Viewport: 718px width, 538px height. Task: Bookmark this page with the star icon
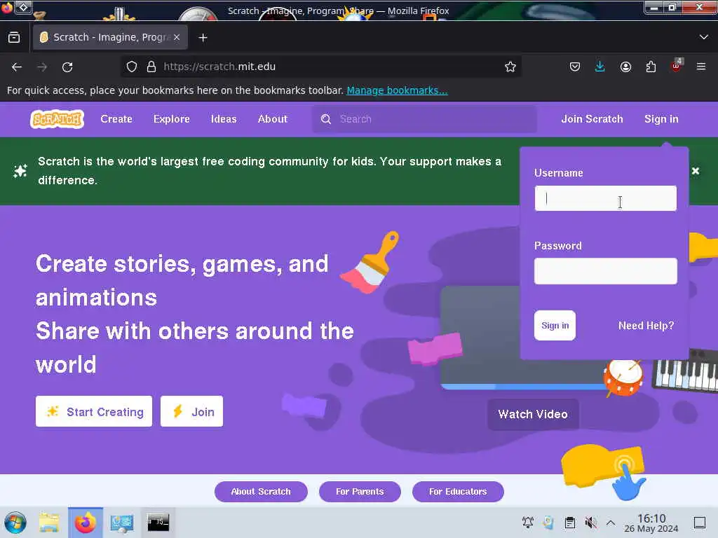tap(510, 67)
